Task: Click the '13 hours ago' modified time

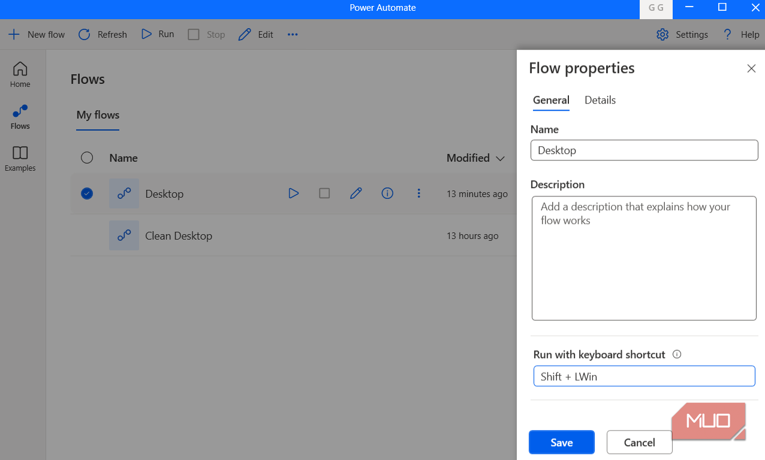Action: pyautogui.click(x=472, y=236)
